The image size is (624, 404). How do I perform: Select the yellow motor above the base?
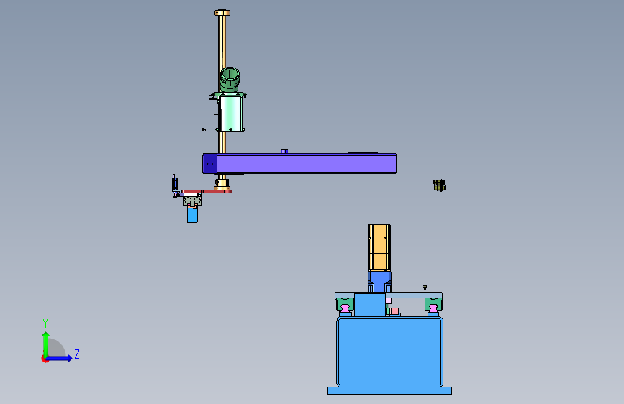click(x=379, y=247)
